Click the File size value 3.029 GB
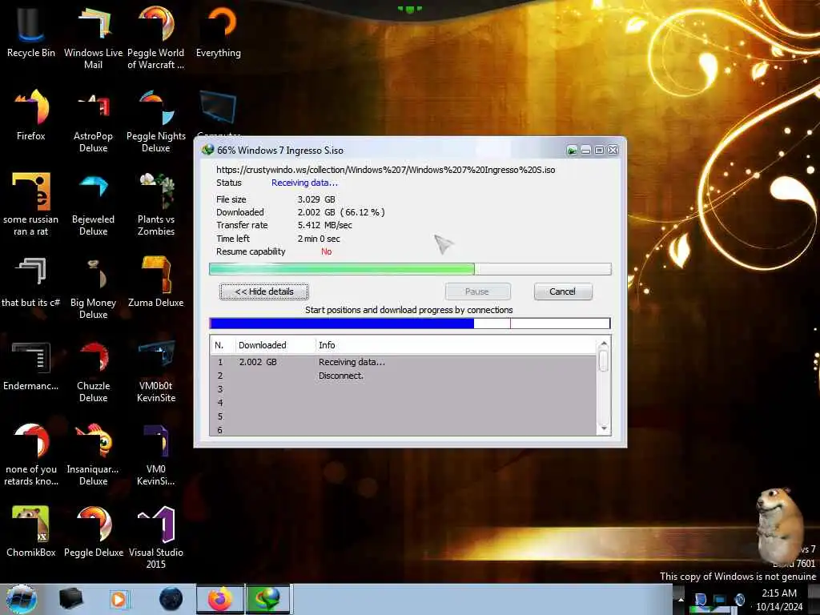This screenshot has height=615, width=820. [x=316, y=199]
